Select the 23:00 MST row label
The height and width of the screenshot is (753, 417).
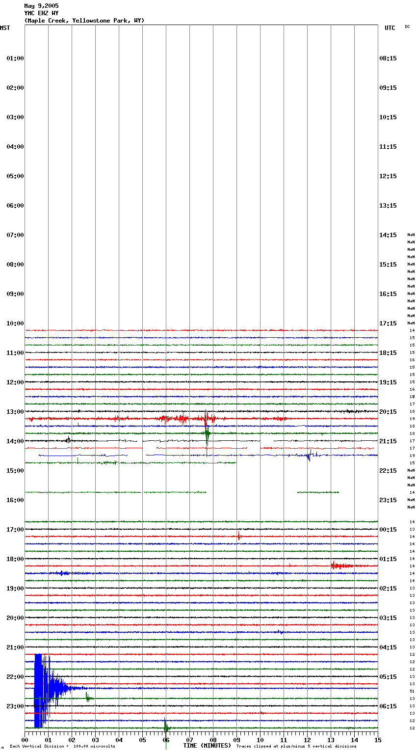15,706
